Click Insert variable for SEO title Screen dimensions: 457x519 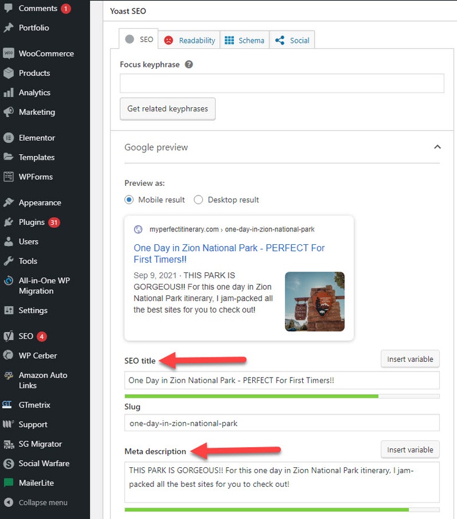click(x=410, y=359)
